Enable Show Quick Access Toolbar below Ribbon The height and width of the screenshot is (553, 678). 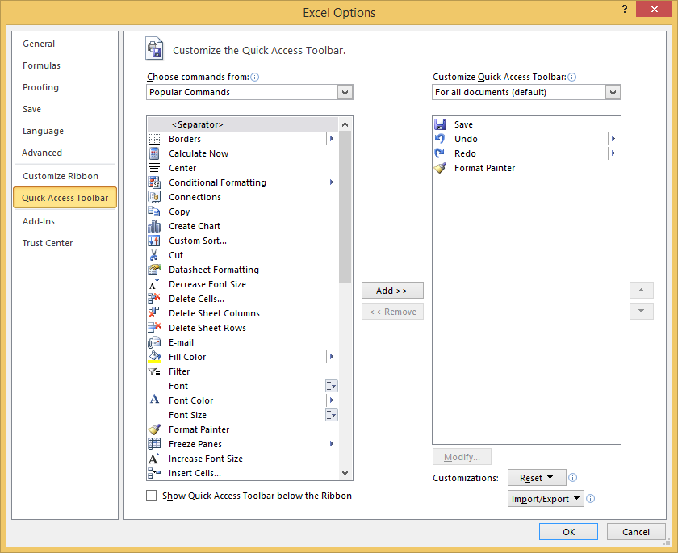(x=152, y=496)
